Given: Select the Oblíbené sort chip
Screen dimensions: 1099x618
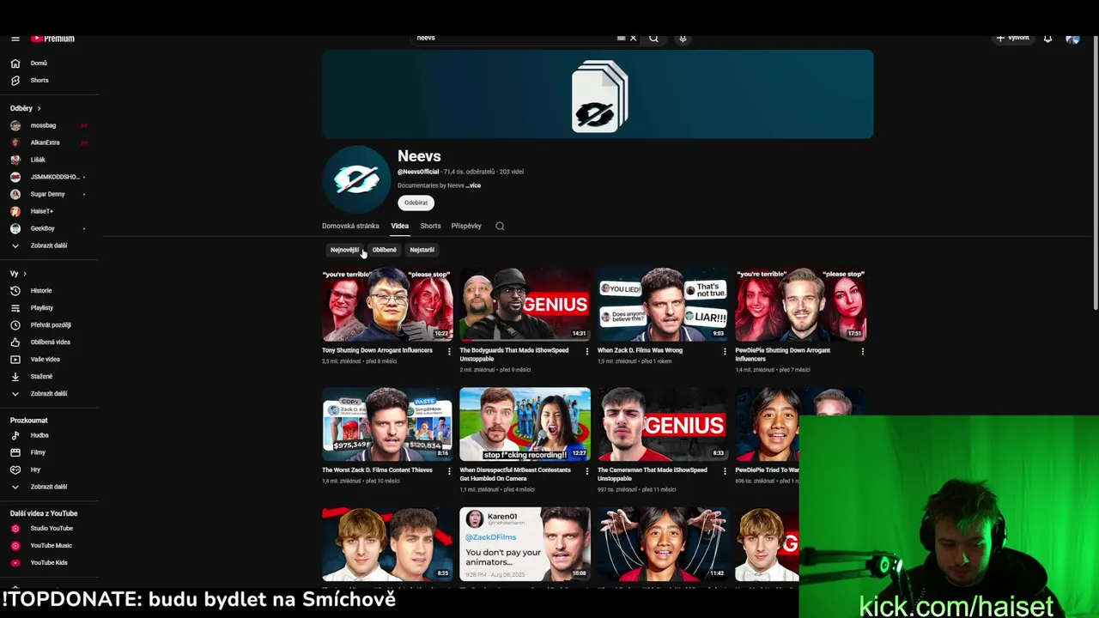Looking at the screenshot, I should [384, 250].
